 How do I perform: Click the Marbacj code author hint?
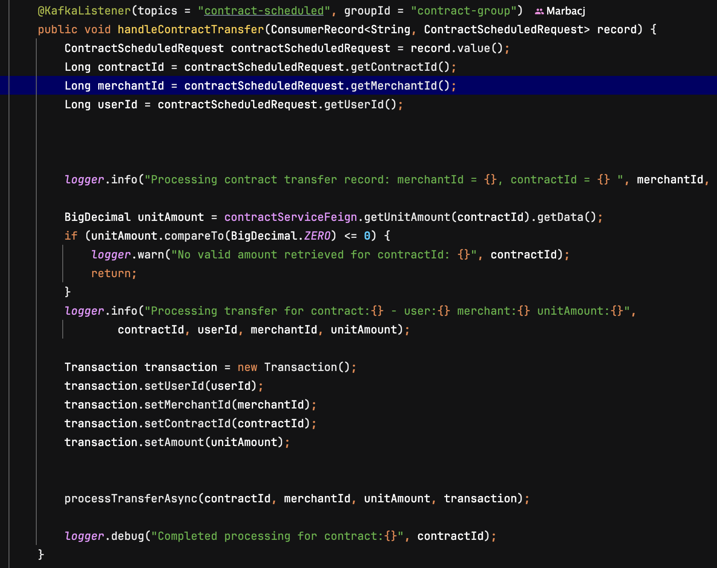click(x=565, y=11)
